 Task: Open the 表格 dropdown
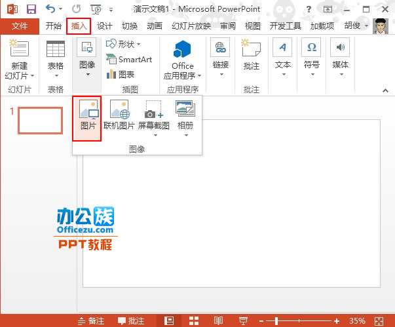(56, 58)
